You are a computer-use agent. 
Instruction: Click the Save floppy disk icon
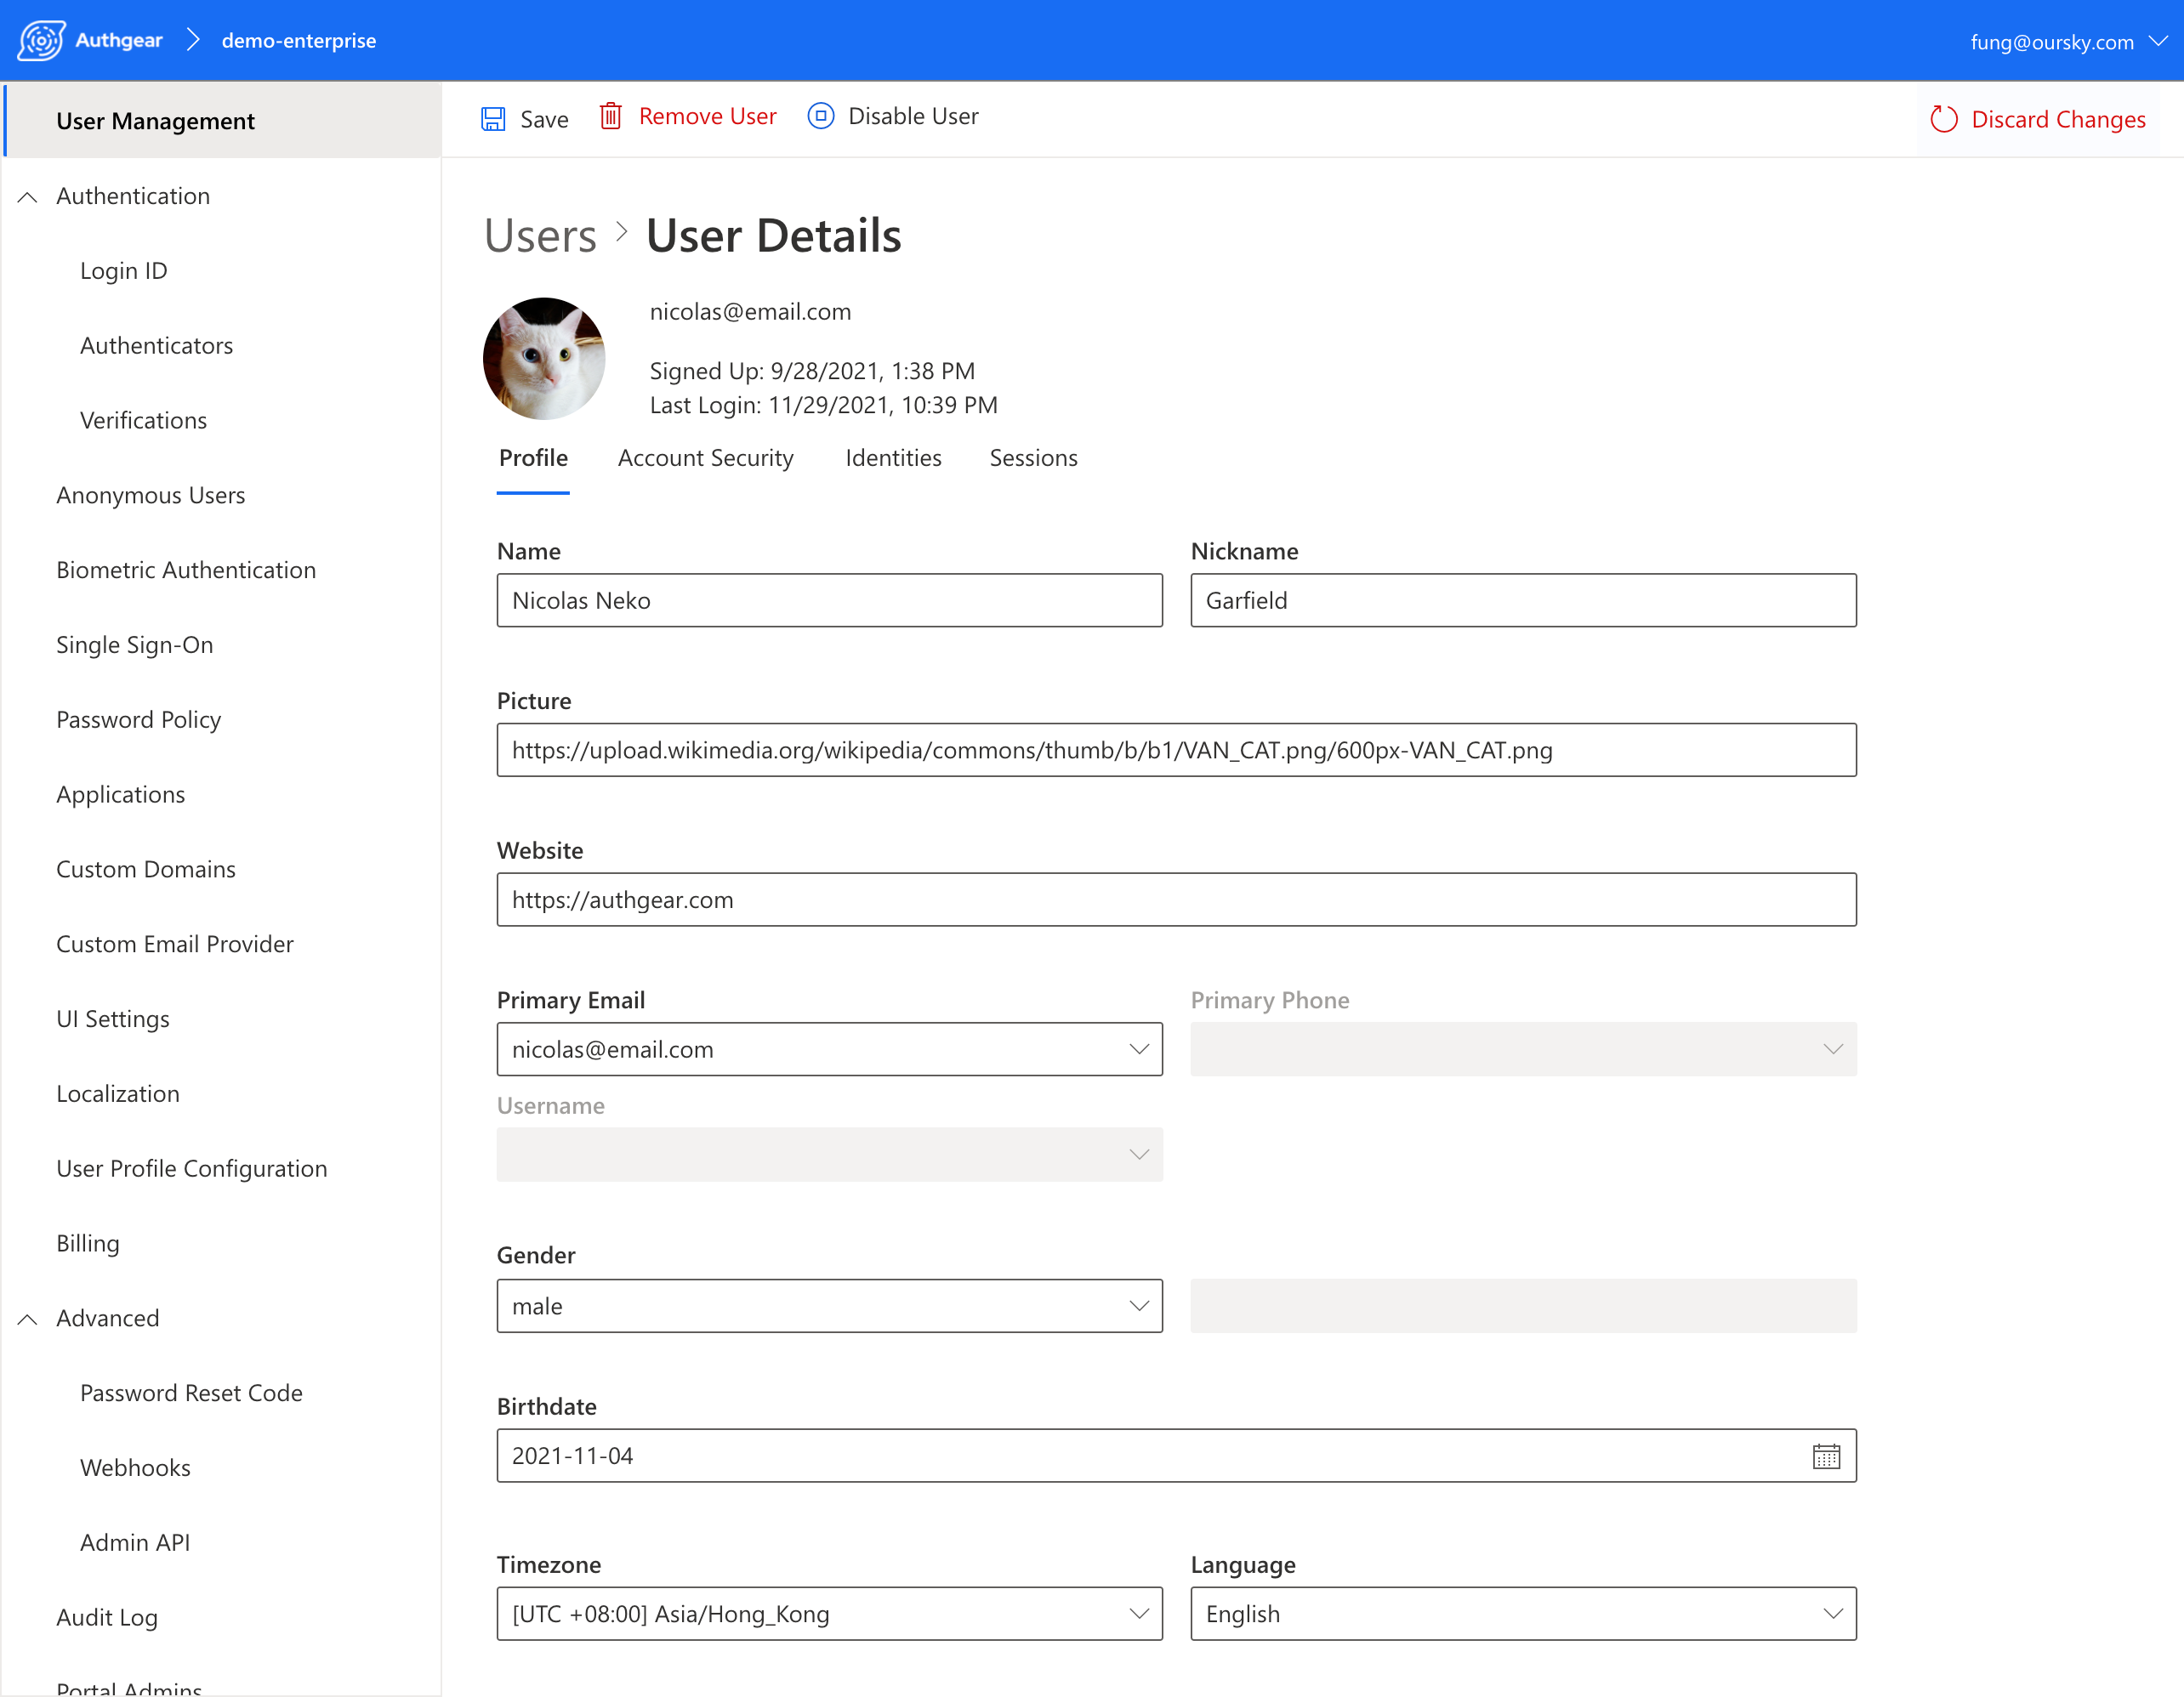pos(493,119)
